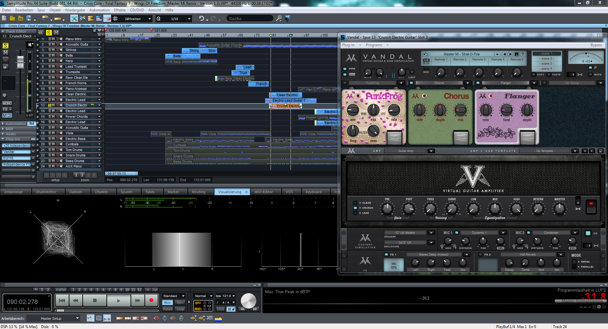Open Vandal preset name dropdown
Screen dimensions: 608x329
pyautogui.click(x=497, y=54)
